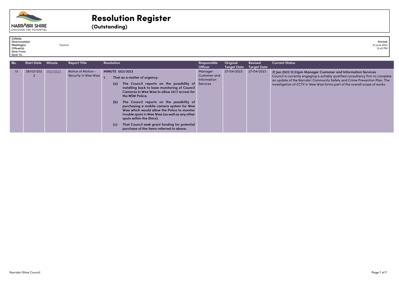Click the Report Title column header
Screen dimensions: 399x282
[x=77, y=63]
